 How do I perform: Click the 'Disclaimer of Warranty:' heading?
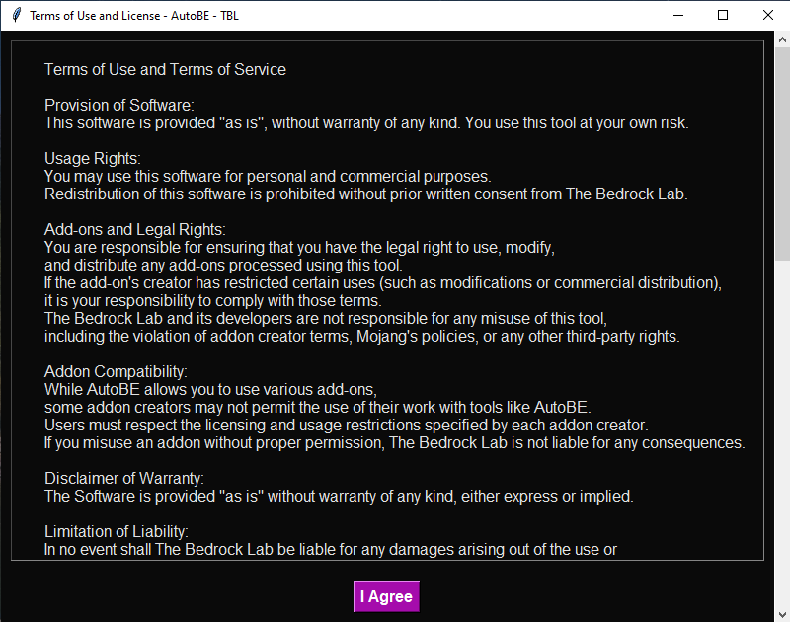pyautogui.click(x=124, y=478)
